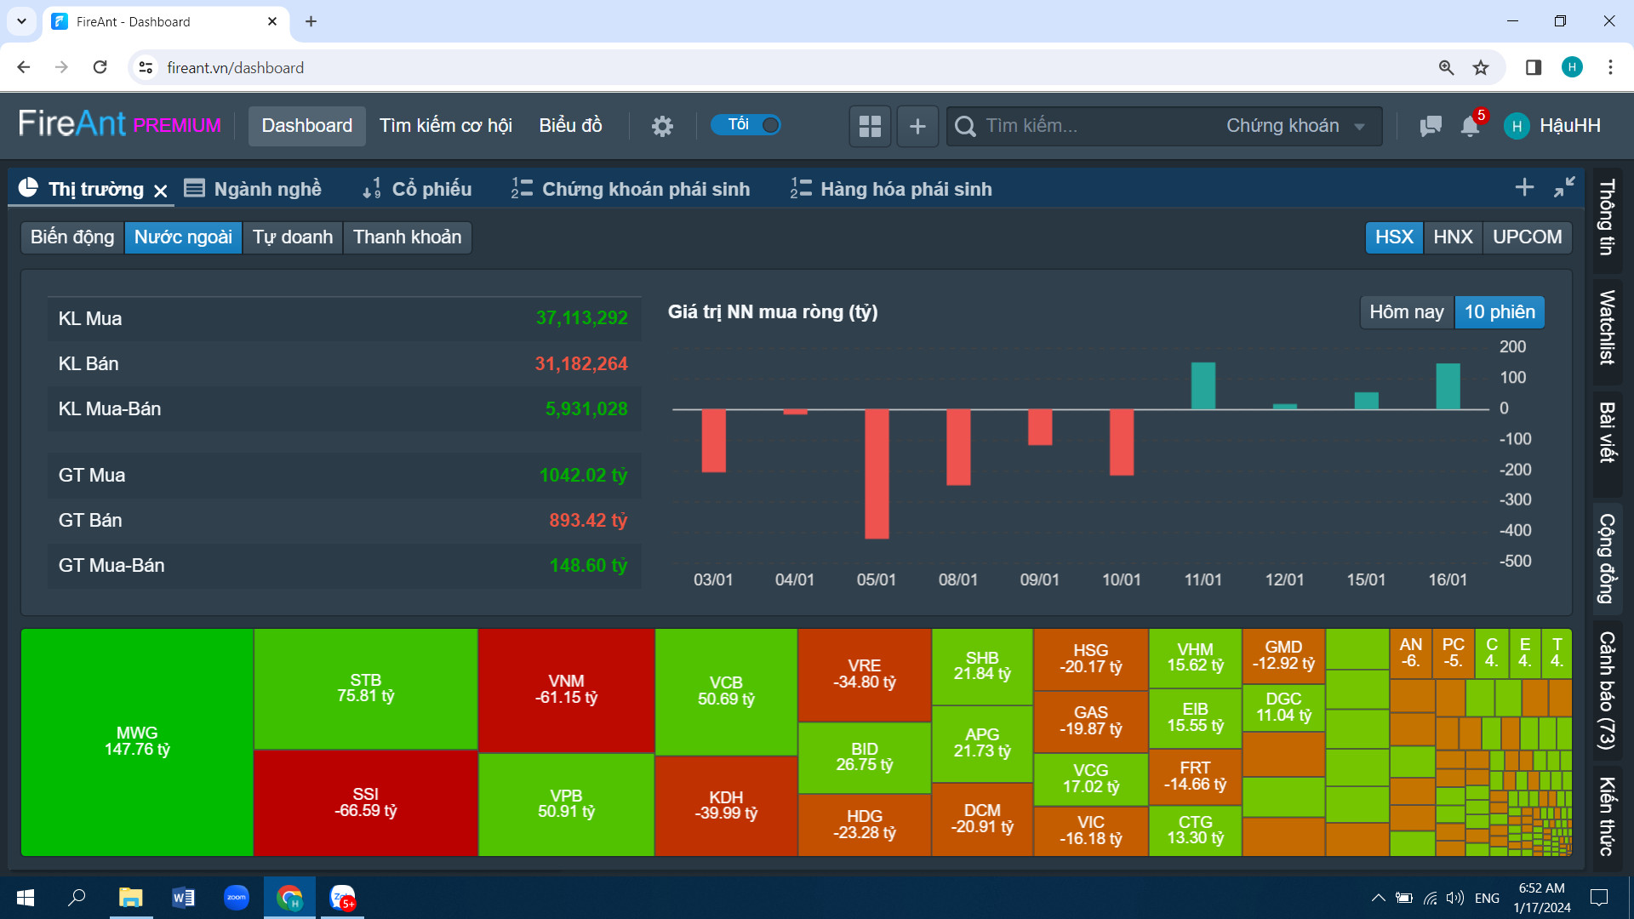Close the Thị trường tab
Viewport: 1634px width, 919px height.
161,191
